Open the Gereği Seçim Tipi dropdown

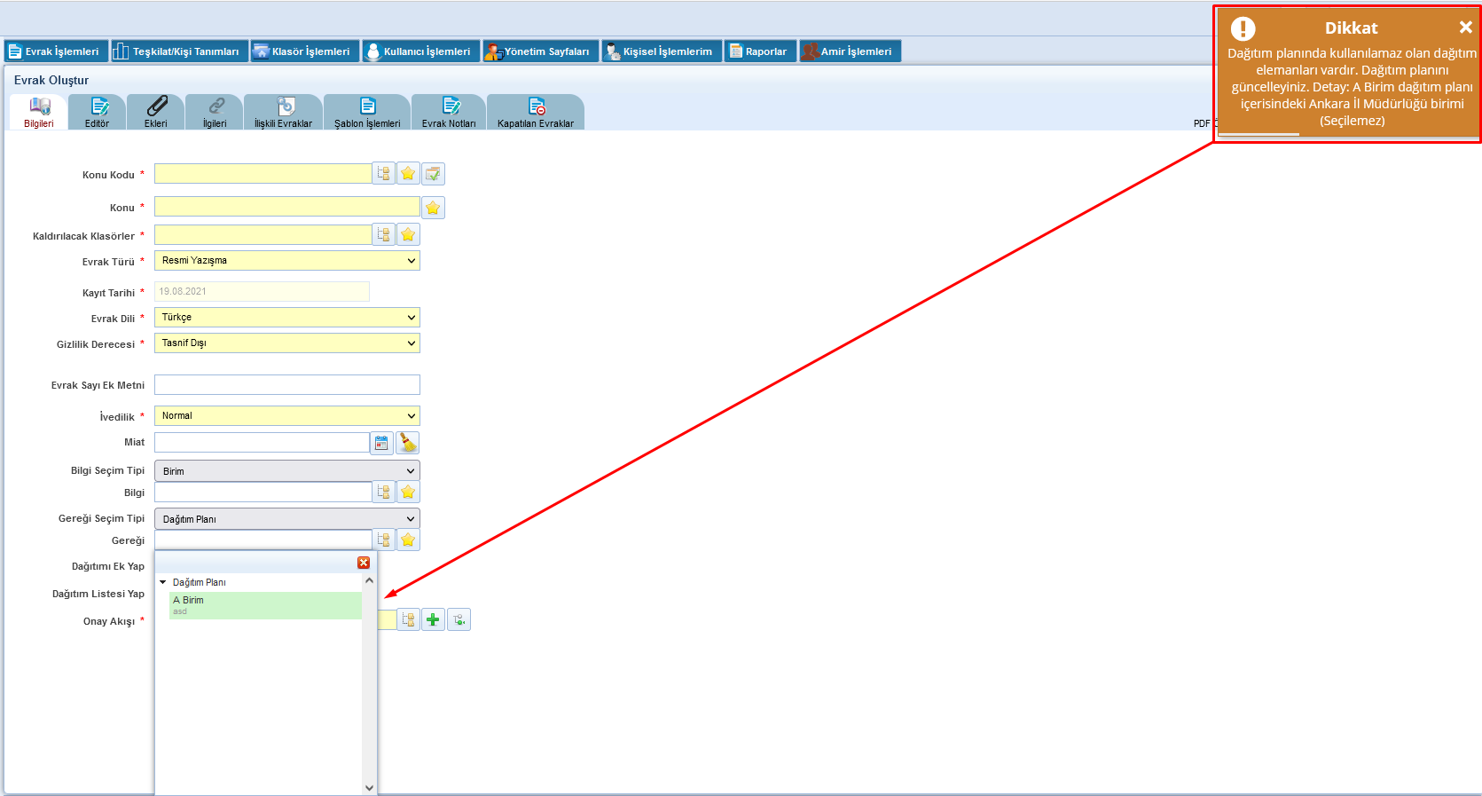286,519
